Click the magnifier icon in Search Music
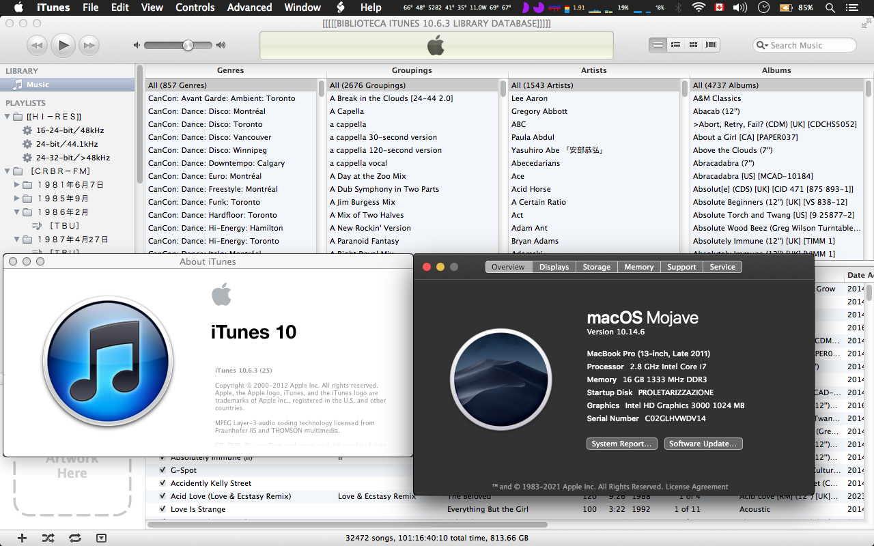The height and width of the screenshot is (546, 874). pyautogui.click(x=763, y=45)
